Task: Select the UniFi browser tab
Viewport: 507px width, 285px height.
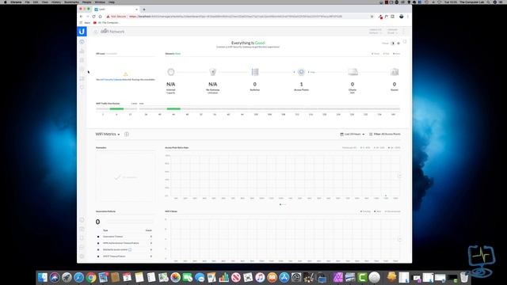Action: (116, 9)
